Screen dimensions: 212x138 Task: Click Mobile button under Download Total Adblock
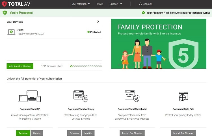point(88,133)
